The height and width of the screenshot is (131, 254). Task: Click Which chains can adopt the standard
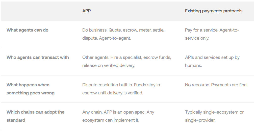tap(35, 116)
